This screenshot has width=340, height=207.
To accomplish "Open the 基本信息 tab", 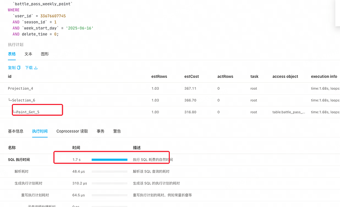I will 15,131.
